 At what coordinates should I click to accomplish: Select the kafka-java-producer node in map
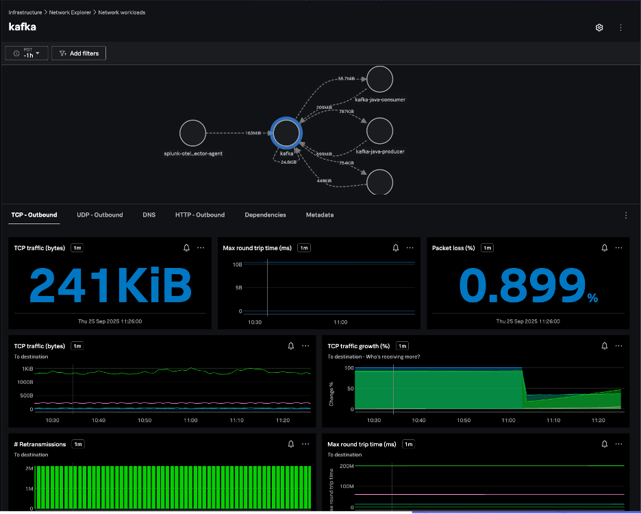click(x=379, y=131)
